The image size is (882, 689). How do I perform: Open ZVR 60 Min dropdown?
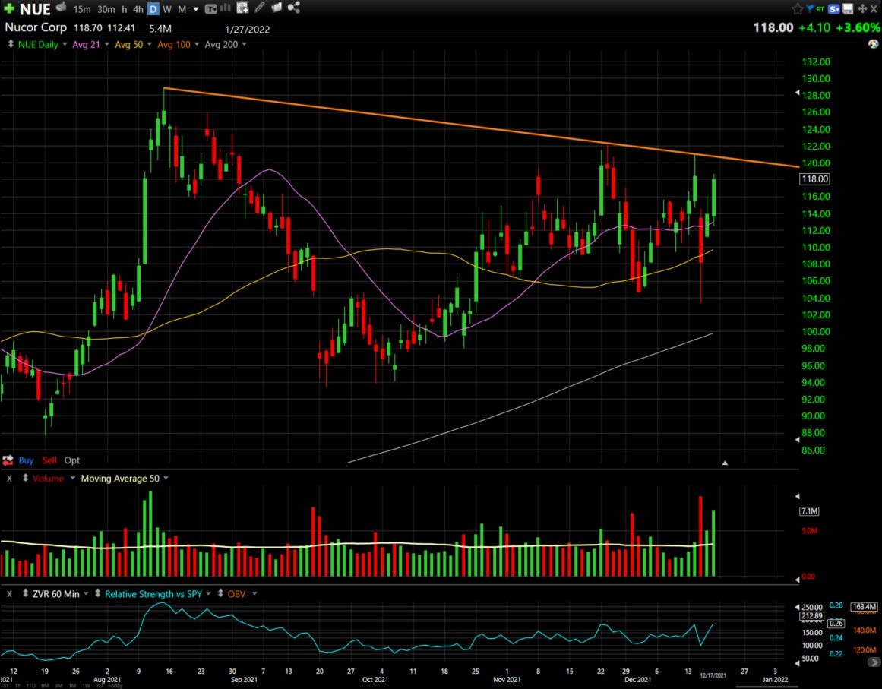[x=86, y=593]
